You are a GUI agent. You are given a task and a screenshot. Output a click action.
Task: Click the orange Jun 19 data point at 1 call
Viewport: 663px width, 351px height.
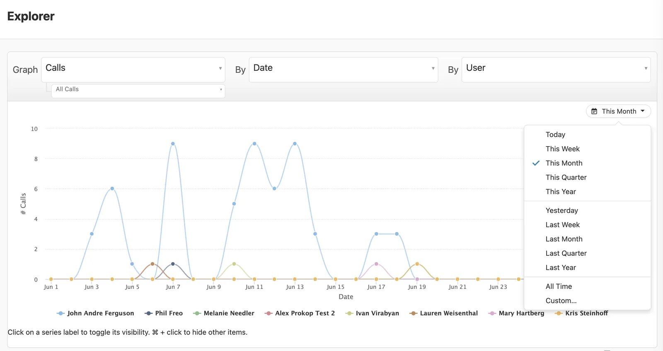417,264
